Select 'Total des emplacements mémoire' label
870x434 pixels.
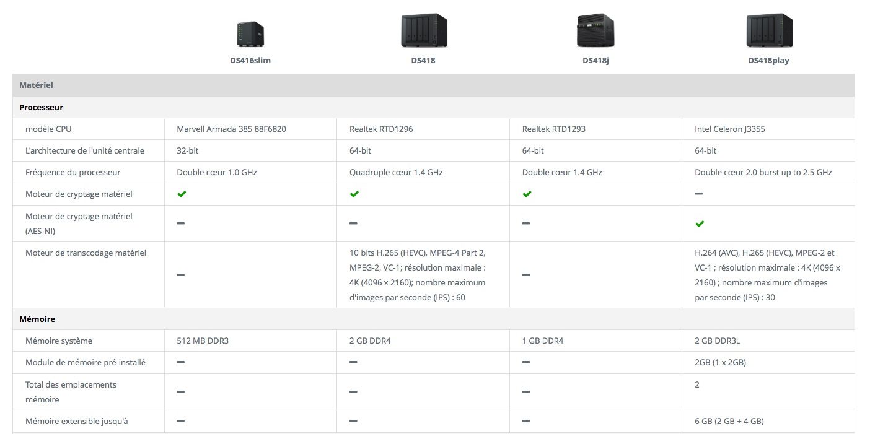point(71,392)
